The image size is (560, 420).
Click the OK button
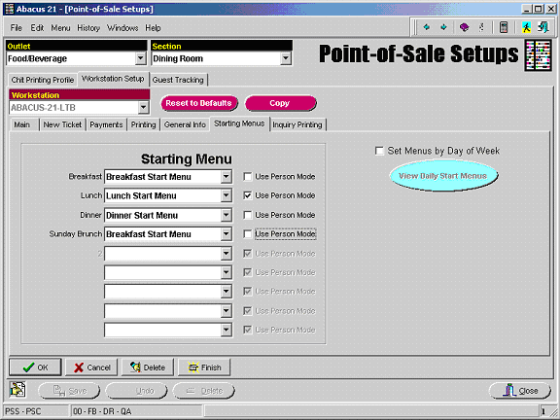[35, 367]
